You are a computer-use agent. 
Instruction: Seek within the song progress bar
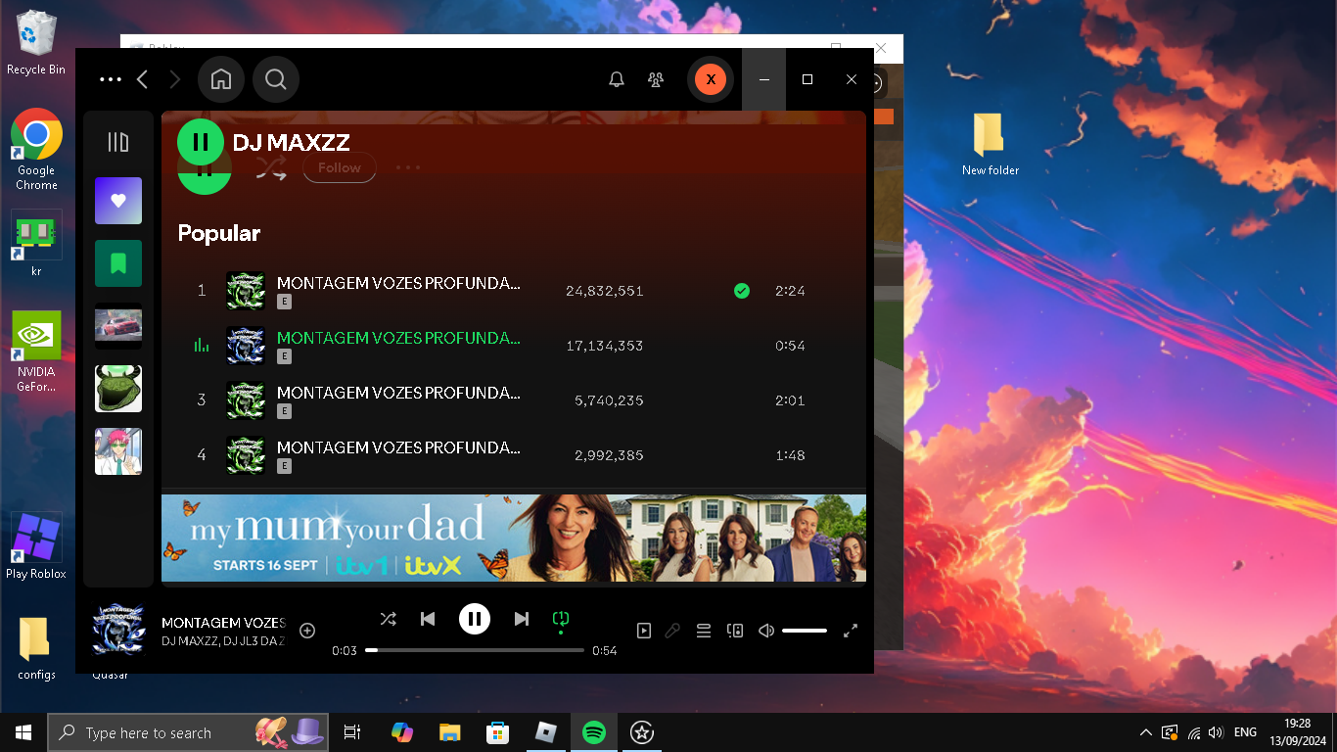pyautogui.click(x=475, y=650)
